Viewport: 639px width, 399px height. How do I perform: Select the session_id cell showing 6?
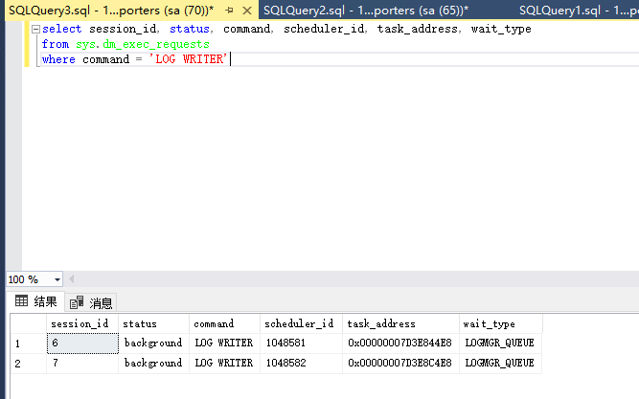point(82,344)
